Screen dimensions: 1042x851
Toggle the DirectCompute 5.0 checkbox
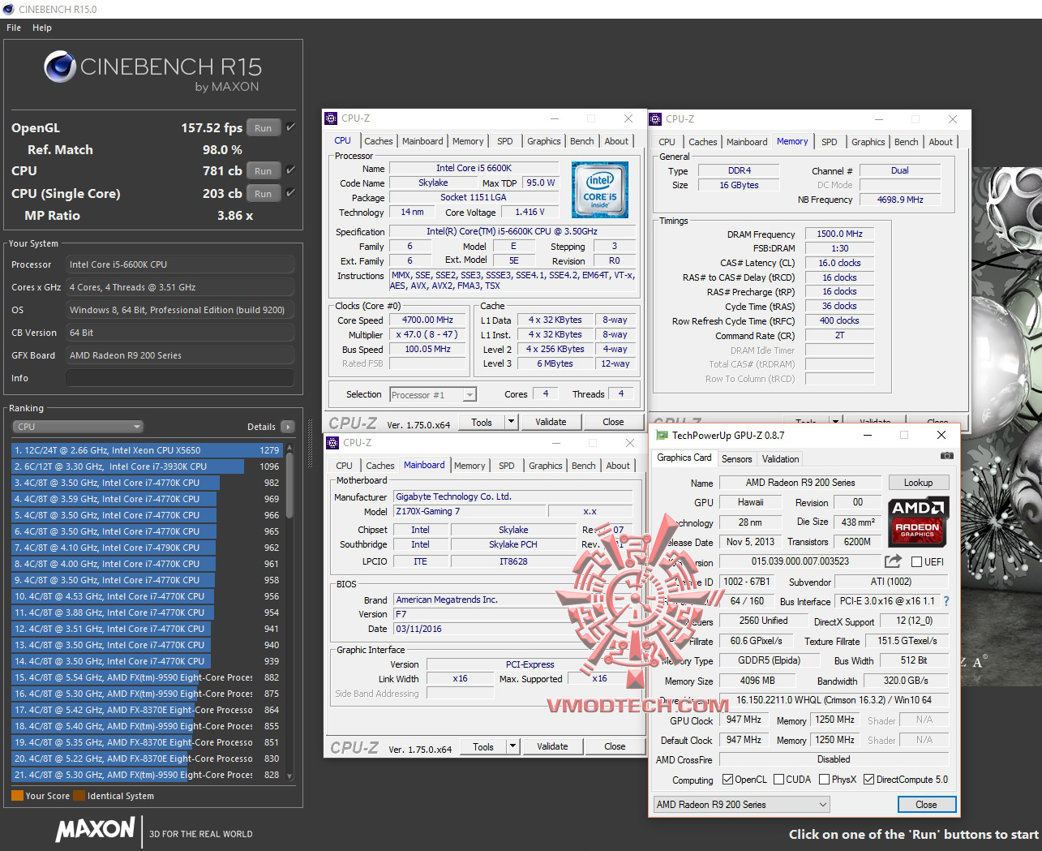(x=869, y=780)
